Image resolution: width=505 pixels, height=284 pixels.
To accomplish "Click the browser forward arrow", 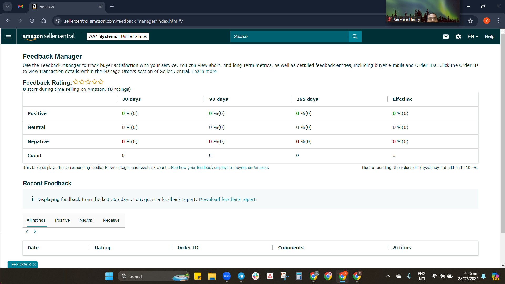I will pyautogui.click(x=20, y=21).
